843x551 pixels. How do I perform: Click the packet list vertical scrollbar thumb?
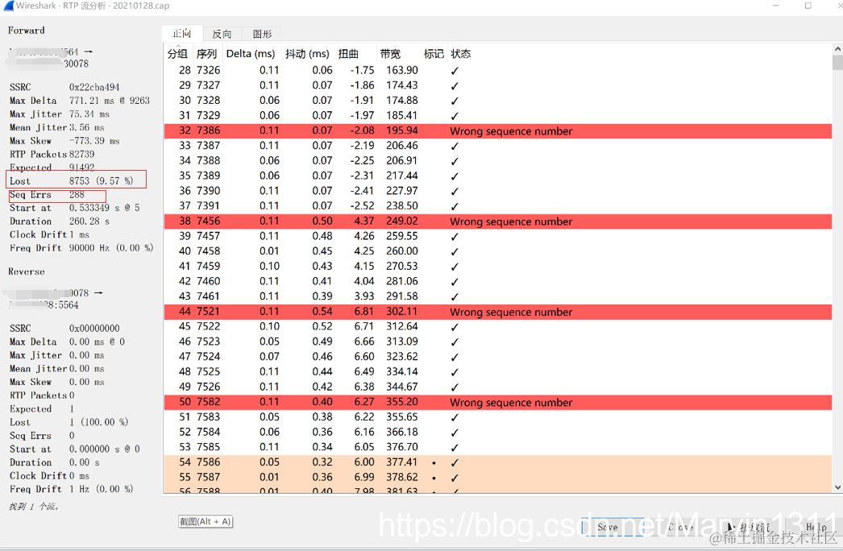(x=837, y=62)
